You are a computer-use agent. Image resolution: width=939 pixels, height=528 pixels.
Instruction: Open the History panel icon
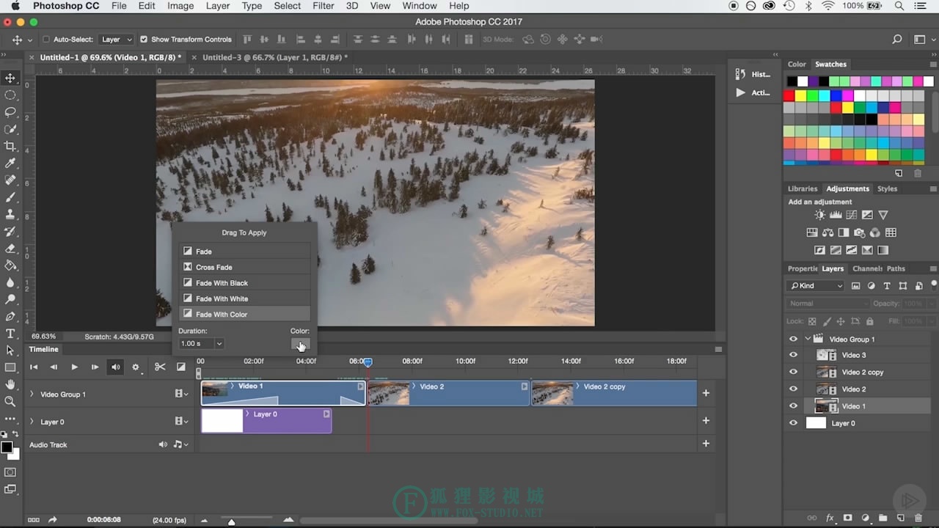pyautogui.click(x=741, y=74)
